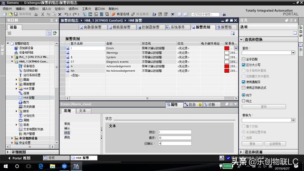Click the Warnings row white background swatch

[x=227, y=53]
